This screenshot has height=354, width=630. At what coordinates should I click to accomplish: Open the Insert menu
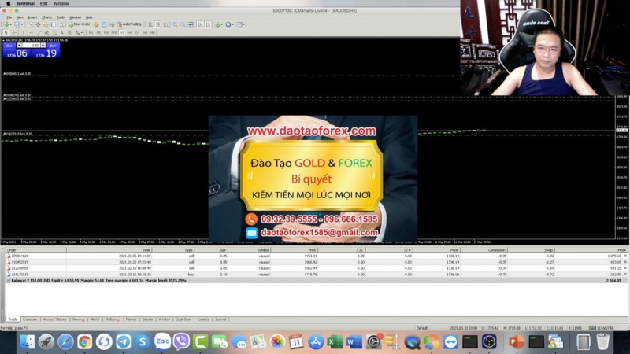point(32,17)
